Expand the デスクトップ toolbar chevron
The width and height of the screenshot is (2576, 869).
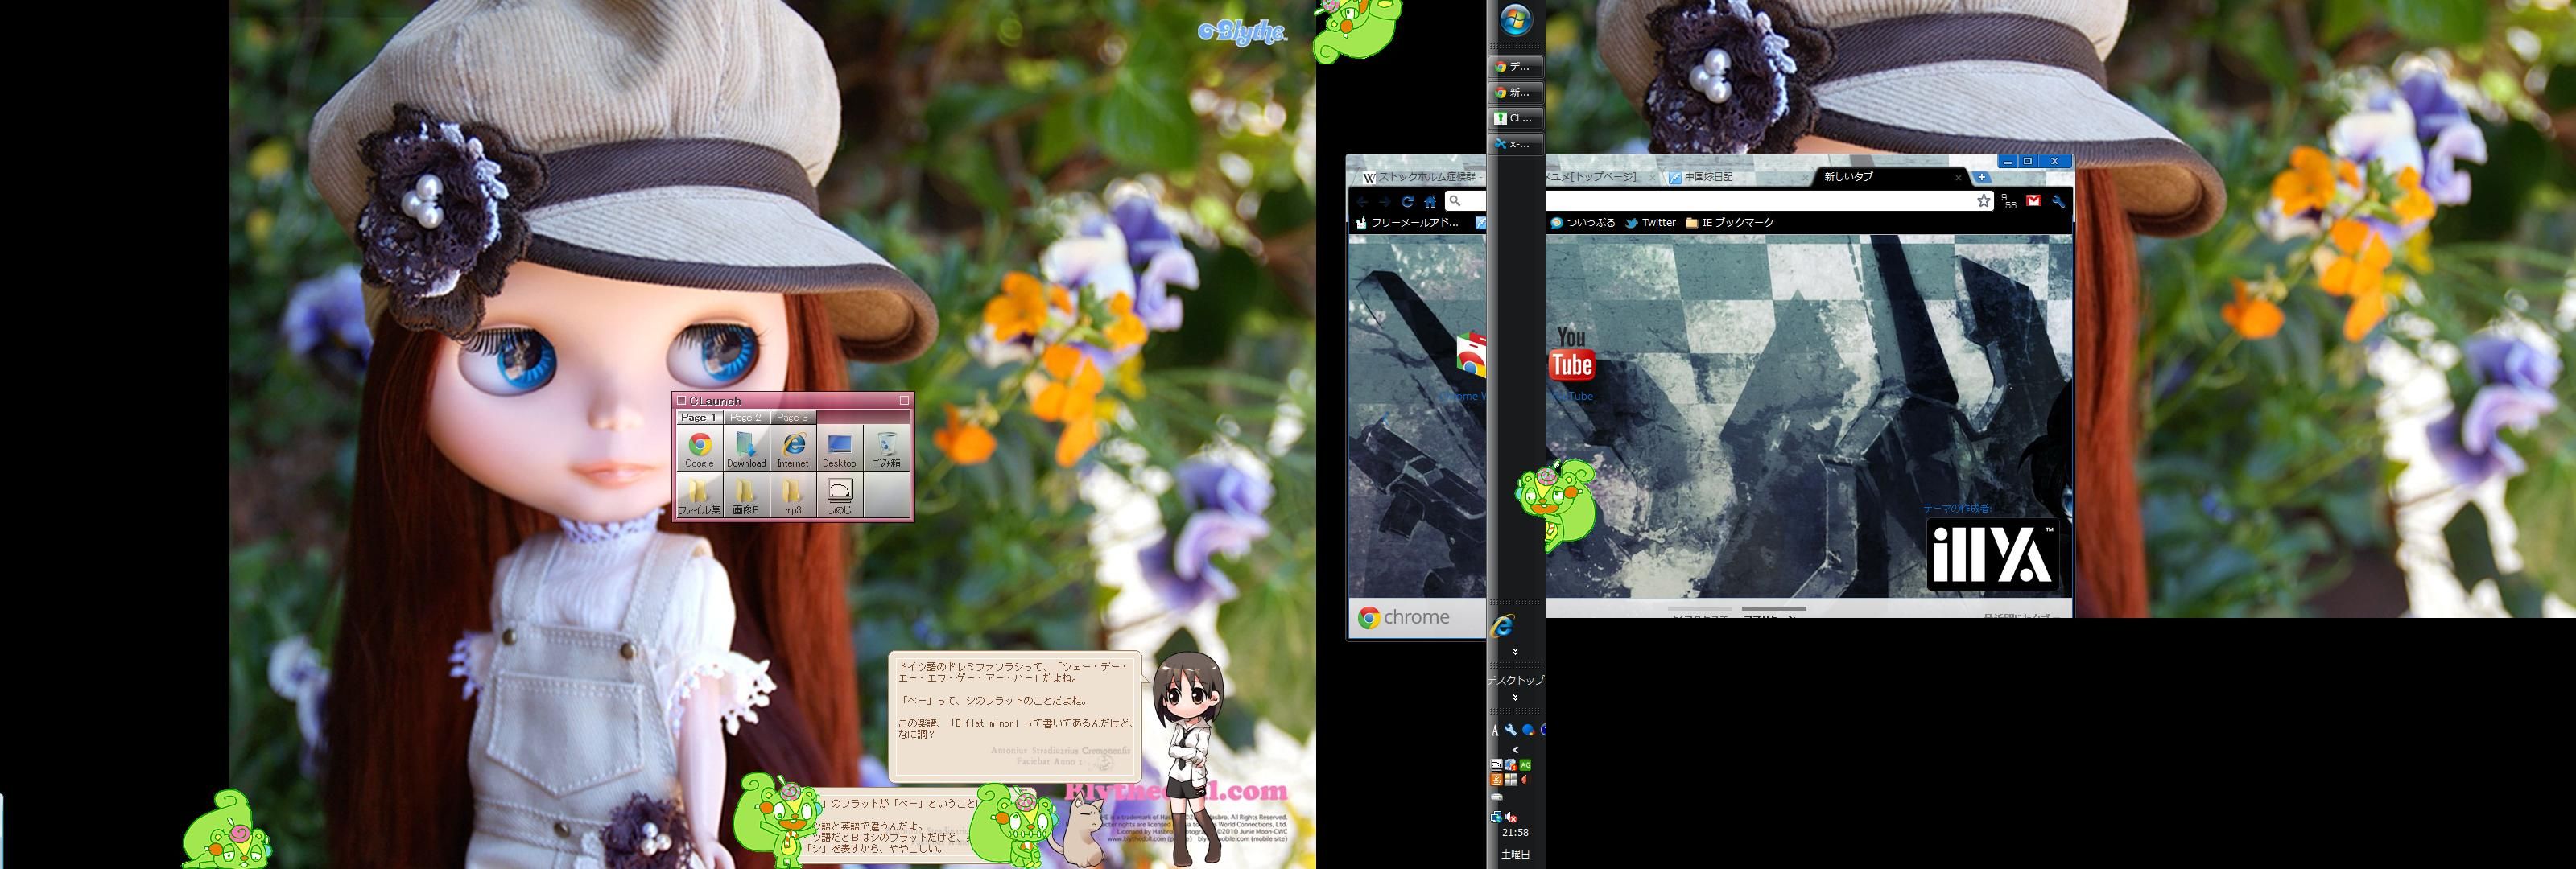point(1515,697)
